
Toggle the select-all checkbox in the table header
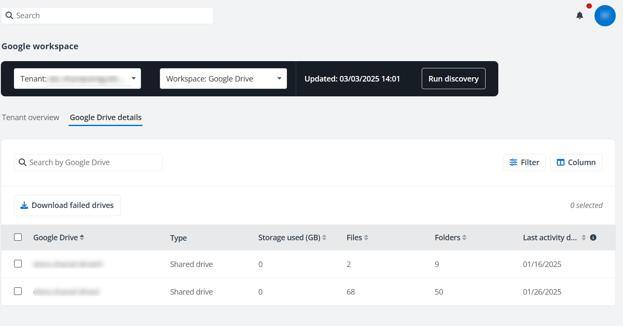click(x=17, y=237)
